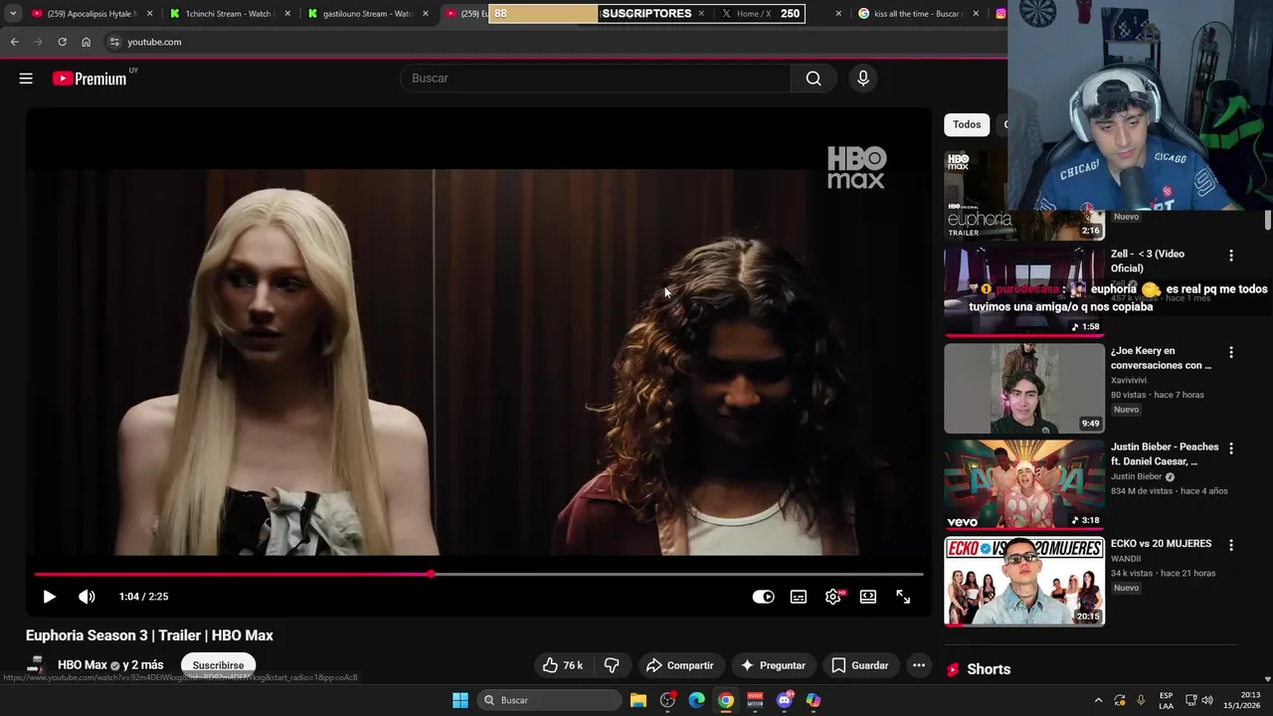Open Discord from the taskbar
Image resolution: width=1273 pixels, height=716 pixels.
coord(785,700)
